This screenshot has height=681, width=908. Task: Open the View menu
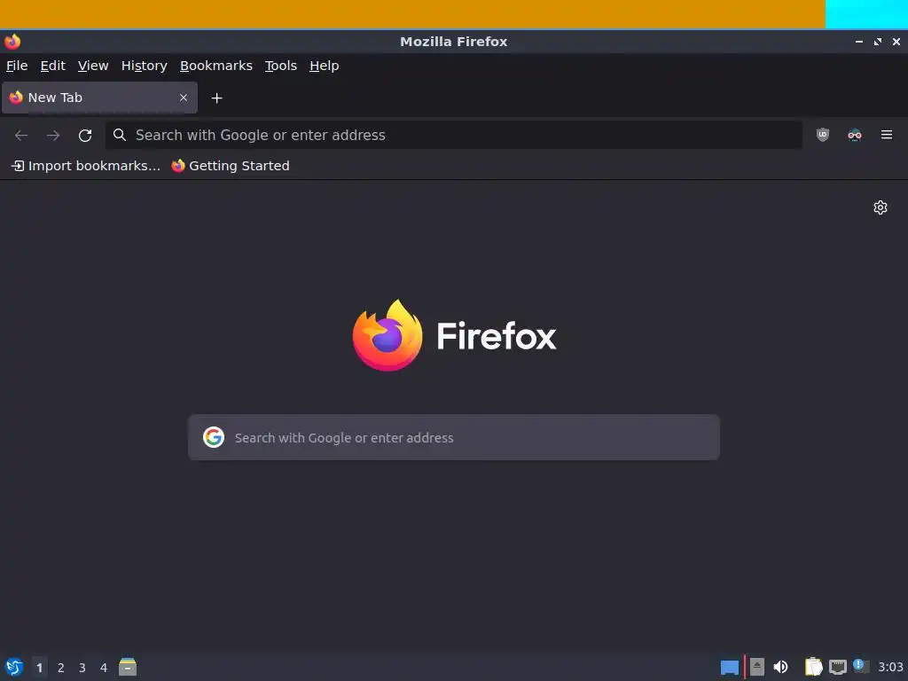(x=93, y=66)
